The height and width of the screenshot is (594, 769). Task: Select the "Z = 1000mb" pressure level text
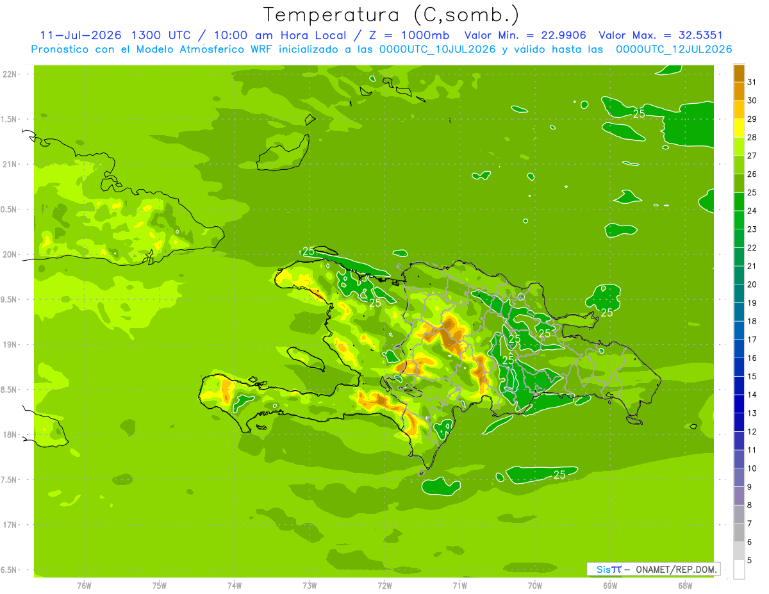point(408,35)
